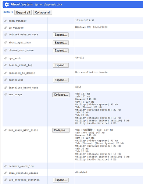Click Tab (Chrome) [About System] 25 MB line

click(100, 143)
